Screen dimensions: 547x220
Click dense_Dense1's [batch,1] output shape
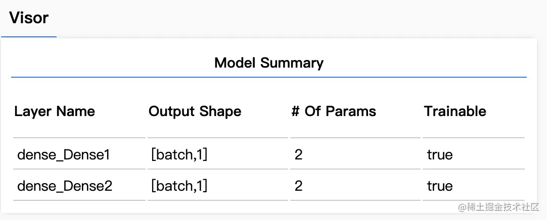179,155
